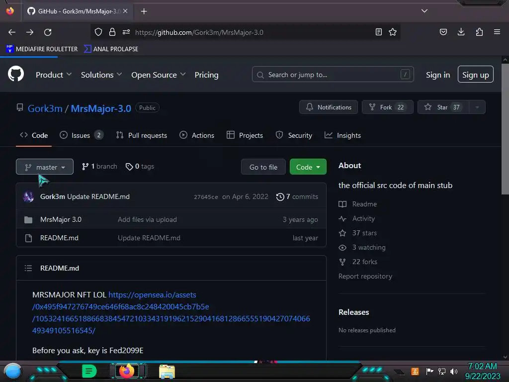Screen dimensions: 509x382
Task: Open the MrsMajor-3.0 repository link
Action: [x=101, y=108]
